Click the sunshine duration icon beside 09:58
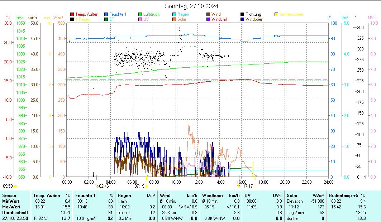 pos(15,186)
